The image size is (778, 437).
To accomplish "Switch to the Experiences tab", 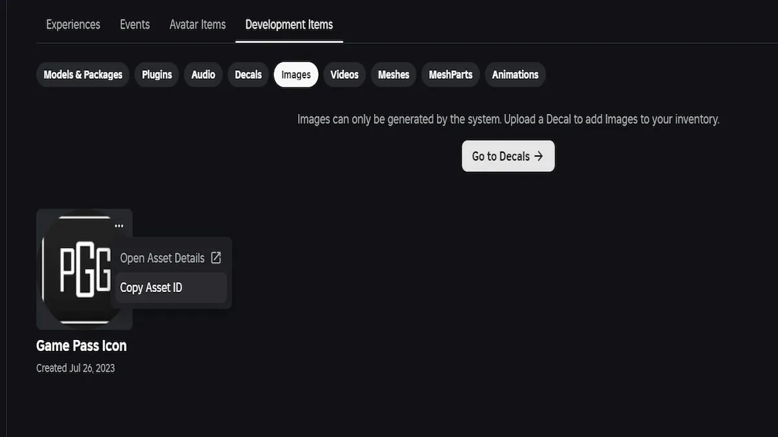I will (x=73, y=25).
